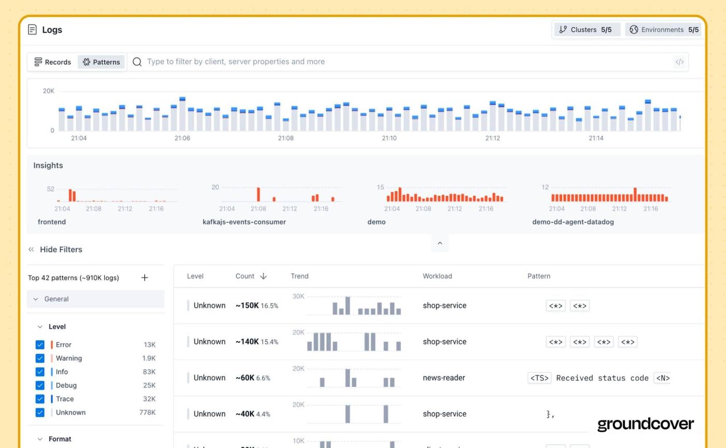The height and width of the screenshot is (448, 726).
Task: Click the search magnifier icon
Action: 137,62
